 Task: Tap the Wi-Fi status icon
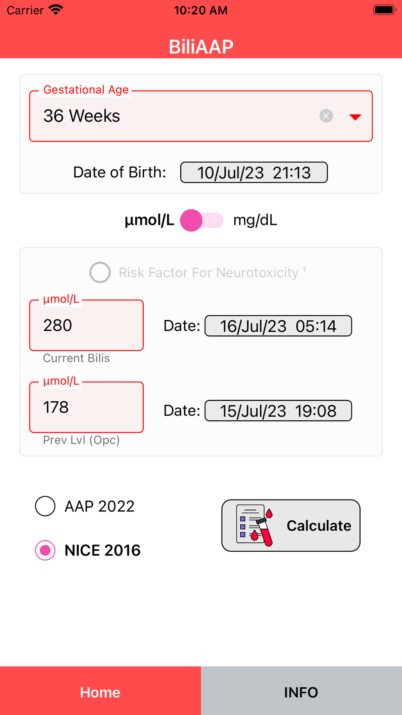click(x=56, y=10)
